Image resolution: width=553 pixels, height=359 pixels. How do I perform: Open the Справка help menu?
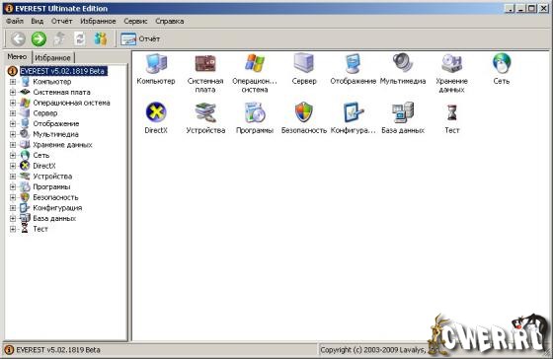click(x=169, y=21)
